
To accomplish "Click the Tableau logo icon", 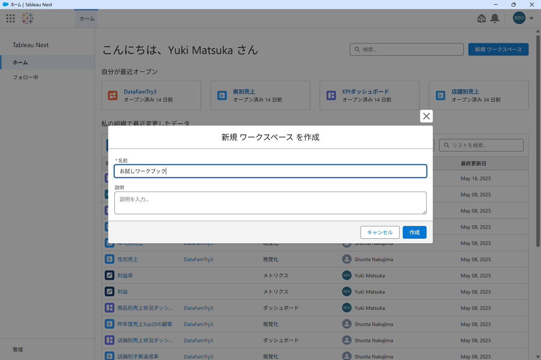I will pyautogui.click(x=27, y=18).
